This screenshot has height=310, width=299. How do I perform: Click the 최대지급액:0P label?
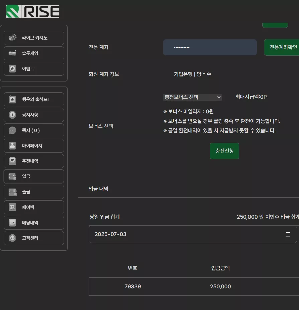[x=251, y=97]
